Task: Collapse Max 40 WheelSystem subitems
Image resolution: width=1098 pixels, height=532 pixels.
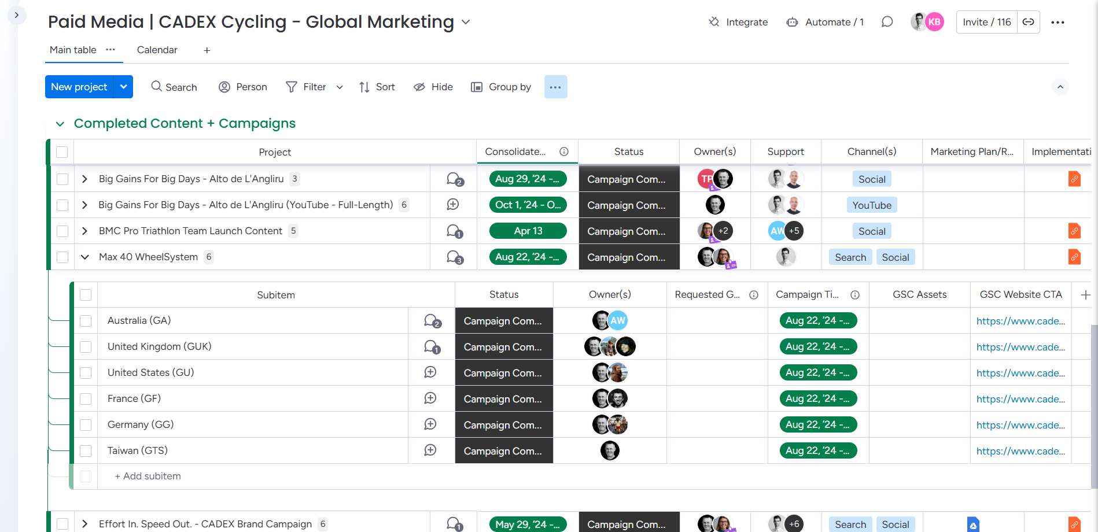Action: pos(84,257)
